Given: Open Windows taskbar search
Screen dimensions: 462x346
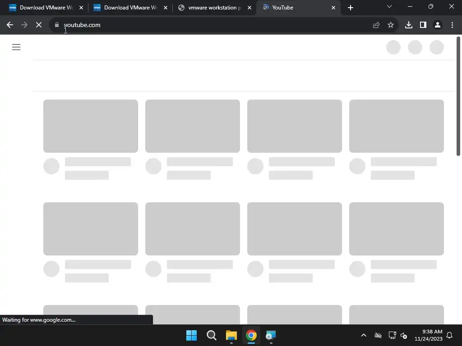Looking at the screenshot, I should click(211, 335).
